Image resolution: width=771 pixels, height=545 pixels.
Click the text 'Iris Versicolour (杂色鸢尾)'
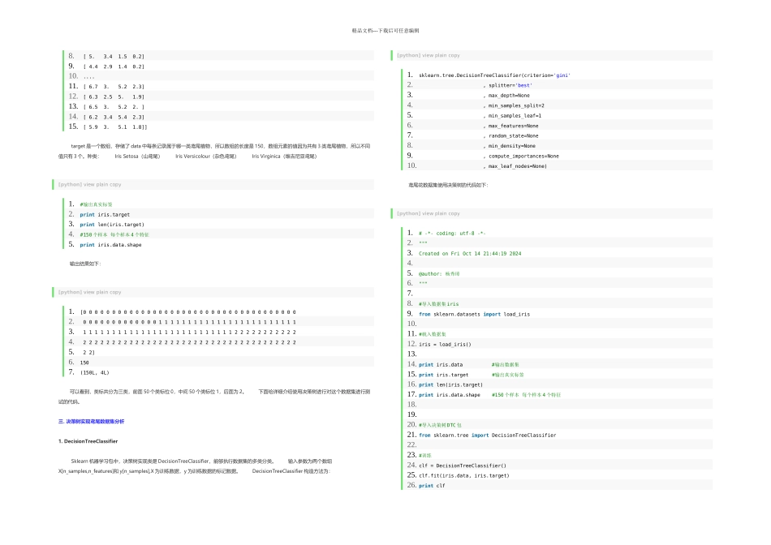click(206, 157)
